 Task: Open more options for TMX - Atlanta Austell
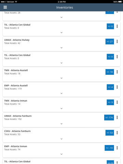pyautogui.click(x=117, y=72)
